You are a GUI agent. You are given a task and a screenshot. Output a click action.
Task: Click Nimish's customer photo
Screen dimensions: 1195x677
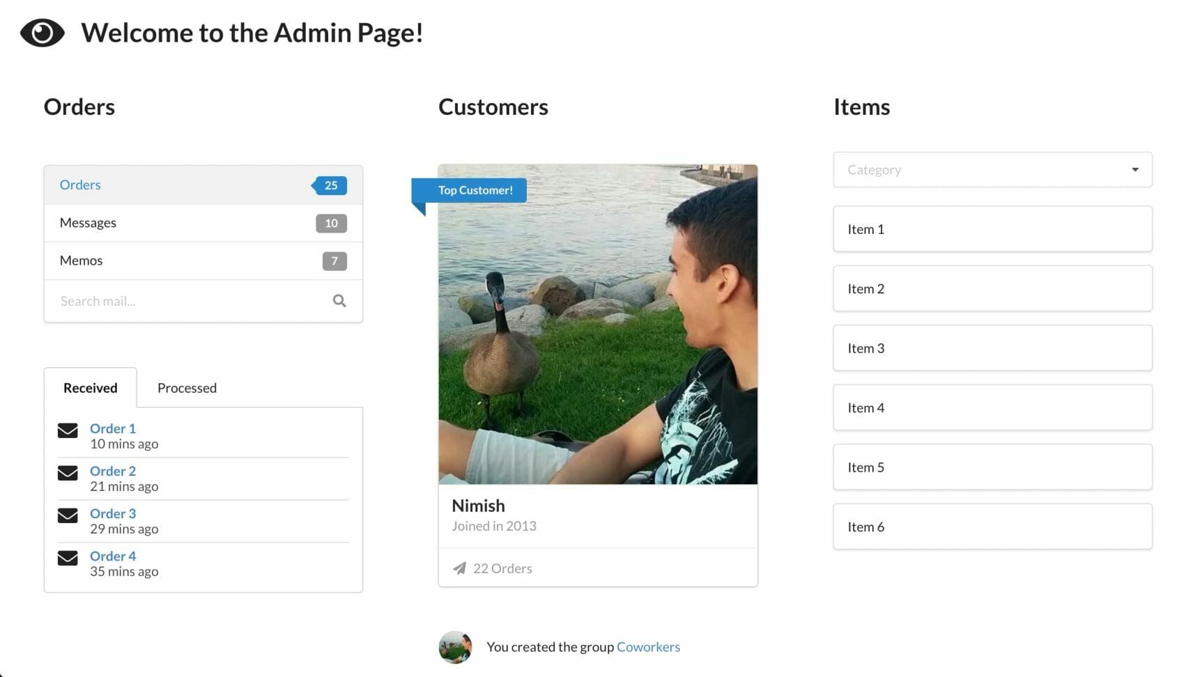[x=598, y=334]
